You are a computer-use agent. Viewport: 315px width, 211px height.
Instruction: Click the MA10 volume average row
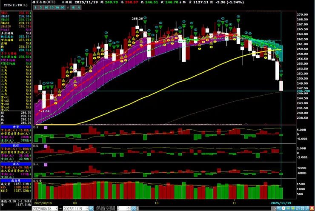(x=16, y=191)
